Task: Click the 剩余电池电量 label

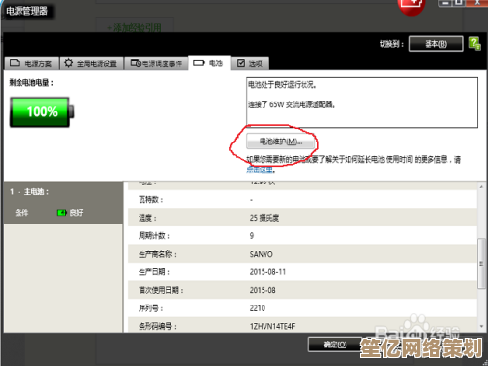Action: pyautogui.click(x=31, y=83)
